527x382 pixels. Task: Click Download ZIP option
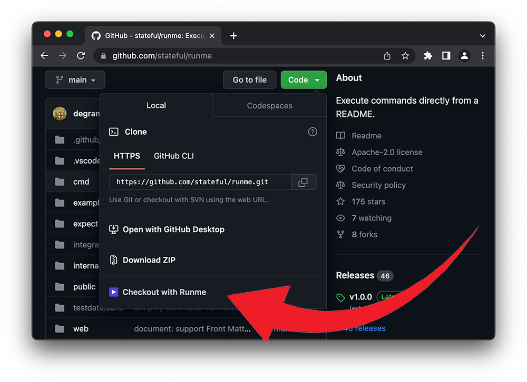[149, 260]
